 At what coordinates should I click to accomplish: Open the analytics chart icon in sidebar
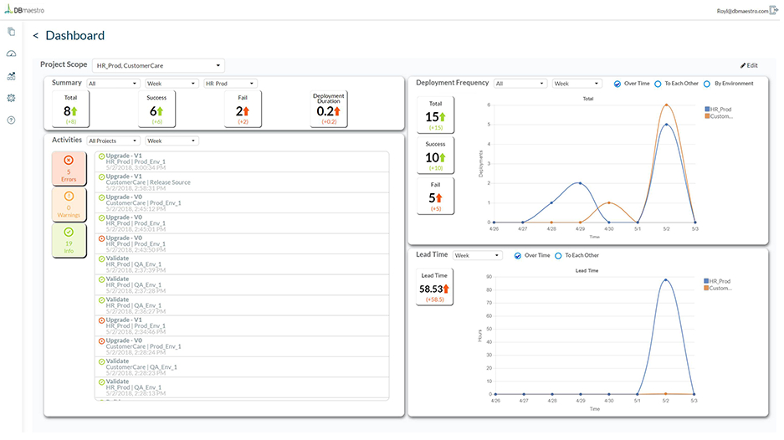(x=11, y=76)
